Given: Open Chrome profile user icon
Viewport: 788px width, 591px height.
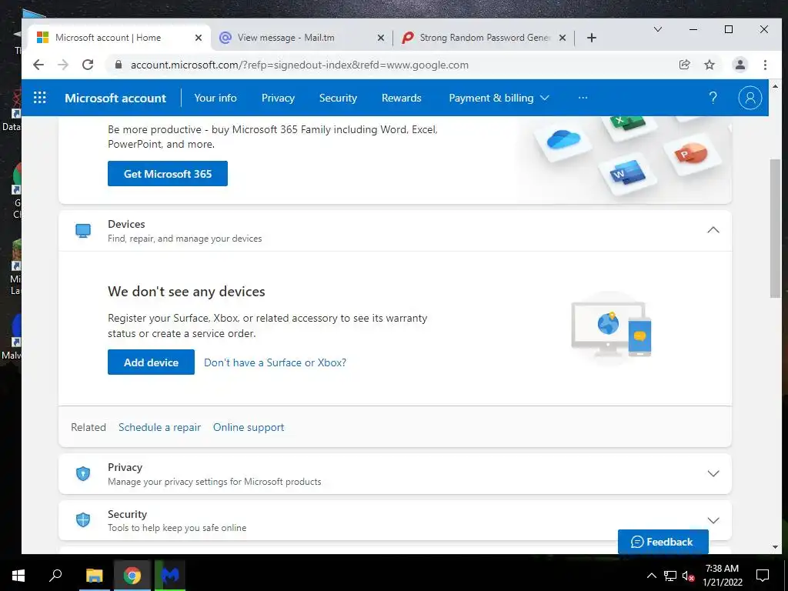Looking at the screenshot, I should [x=740, y=65].
